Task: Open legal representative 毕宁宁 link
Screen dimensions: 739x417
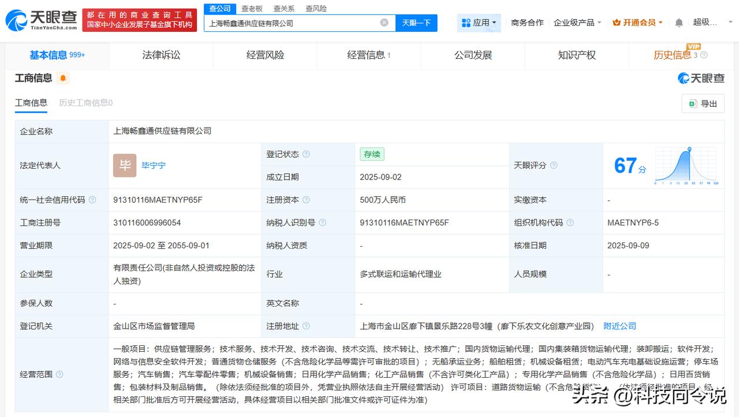Action: [x=154, y=165]
